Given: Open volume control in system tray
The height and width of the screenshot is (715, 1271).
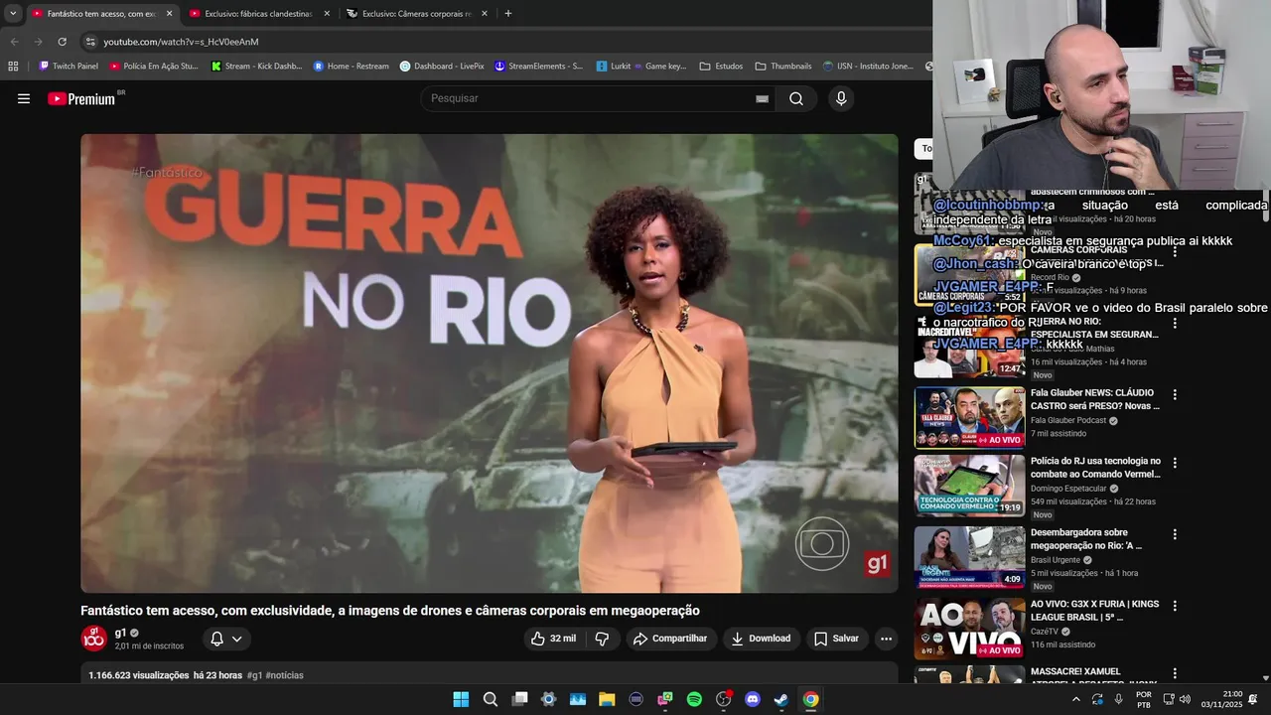Looking at the screenshot, I should point(1185,699).
